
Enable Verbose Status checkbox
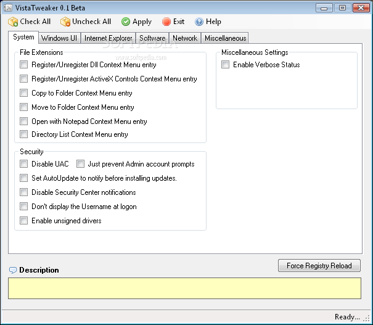pyautogui.click(x=225, y=65)
